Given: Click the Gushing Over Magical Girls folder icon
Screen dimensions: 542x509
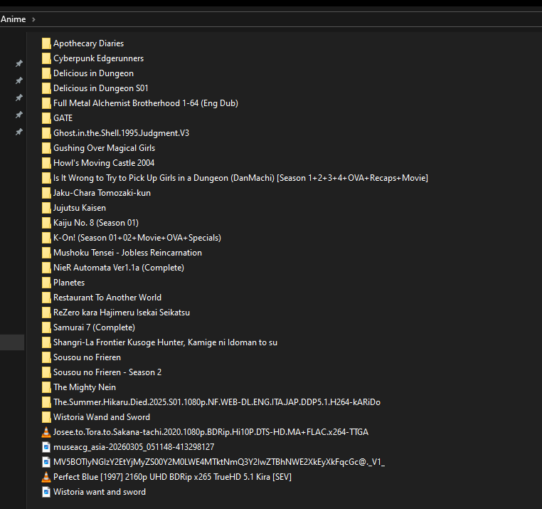Looking at the screenshot, I should coord(46,148).
